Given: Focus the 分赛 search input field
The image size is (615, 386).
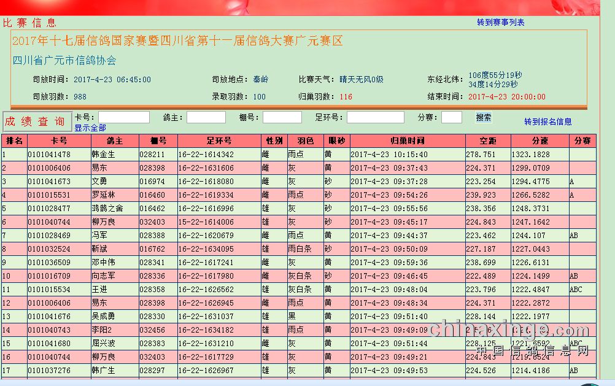Looking at the screenshot, I should (x=451, y=117).
